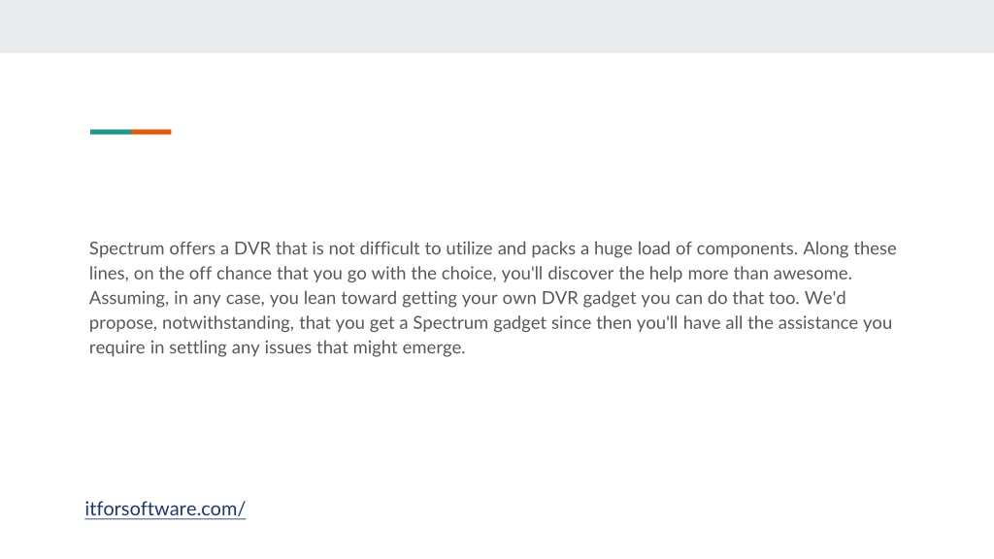
Task: Click the word "lines," starting second line
Action: 109,273
